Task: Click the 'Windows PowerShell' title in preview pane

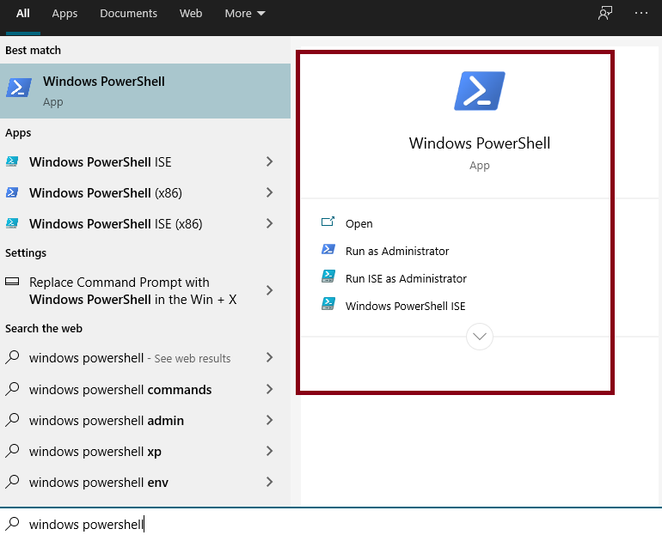Action: pyautogui.click(x=480, y=143)
